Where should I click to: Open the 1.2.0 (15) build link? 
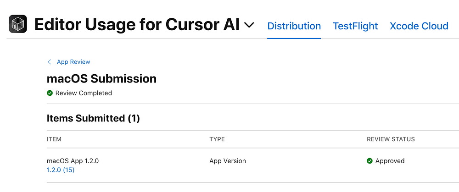61,170
